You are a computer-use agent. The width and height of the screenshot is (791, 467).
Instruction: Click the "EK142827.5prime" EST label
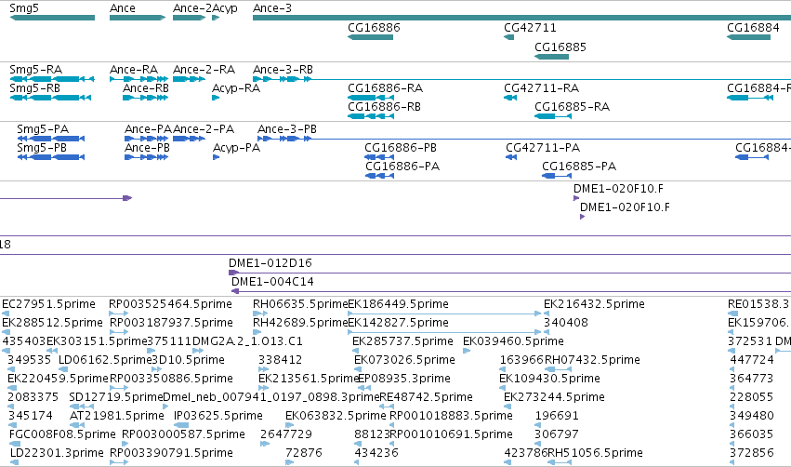click(x=399, y=323)
